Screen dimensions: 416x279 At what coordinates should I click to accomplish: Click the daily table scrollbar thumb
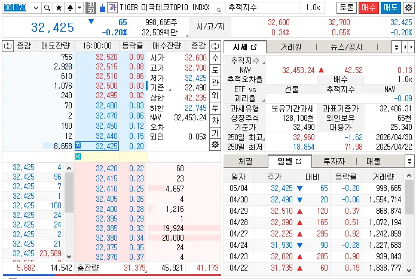pos(409,198)
